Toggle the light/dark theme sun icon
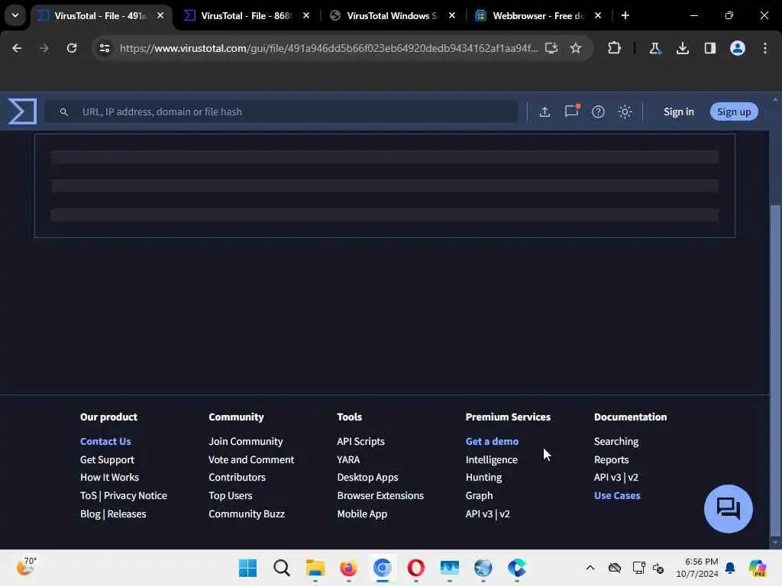Screen dimensions: 782x586 tap(625, 111)
